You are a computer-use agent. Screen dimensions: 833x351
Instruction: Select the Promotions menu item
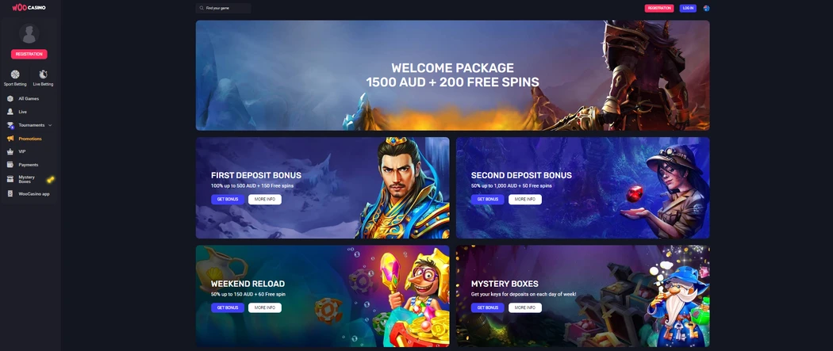click(x=30, y=139)
